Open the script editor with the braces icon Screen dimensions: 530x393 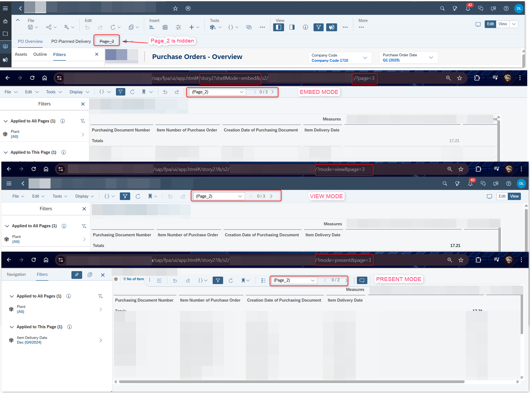coord(231,27)
